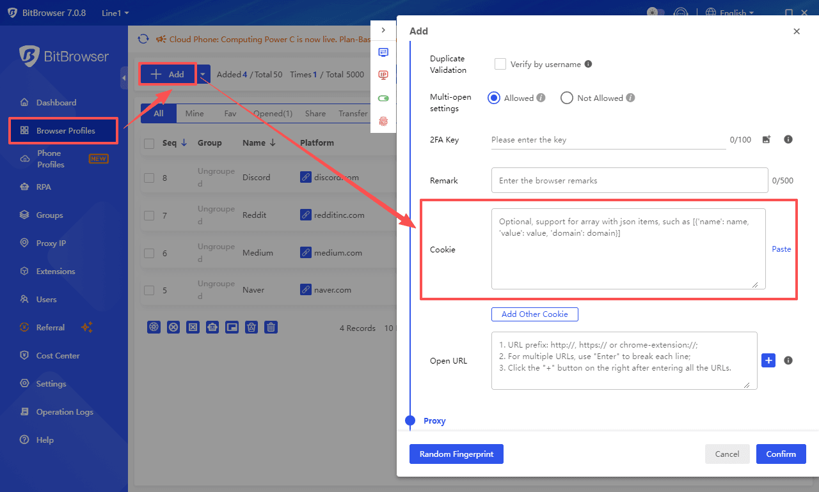Click the delete trash icon below the profile list
This screenshot has width=819, height=492.
coord(271,327)
